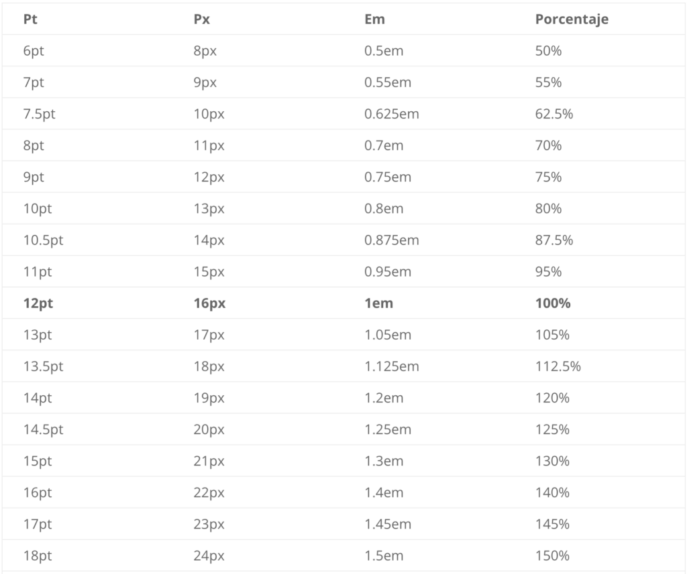Select the 13.5pt cell
The image size is (687, 574).
43,366
